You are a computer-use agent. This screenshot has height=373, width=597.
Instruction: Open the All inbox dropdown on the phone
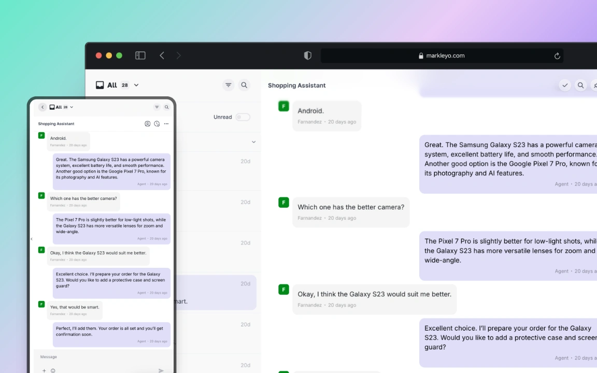(71, 107)
